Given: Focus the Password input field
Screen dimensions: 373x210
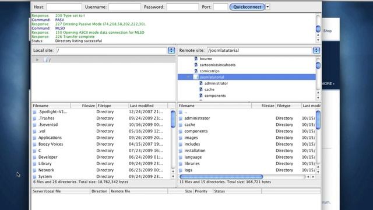Looking at the screenshot, I should pos(182,7).
